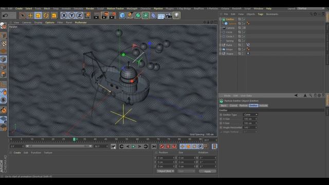329x185 pixels.
Task: Expand the Mograph object row
Action: [221, 49]
